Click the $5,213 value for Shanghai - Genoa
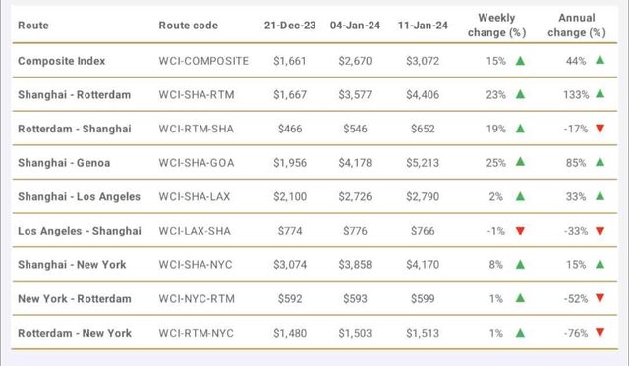Viewport: 629px width, 366px height. point(423,163)
